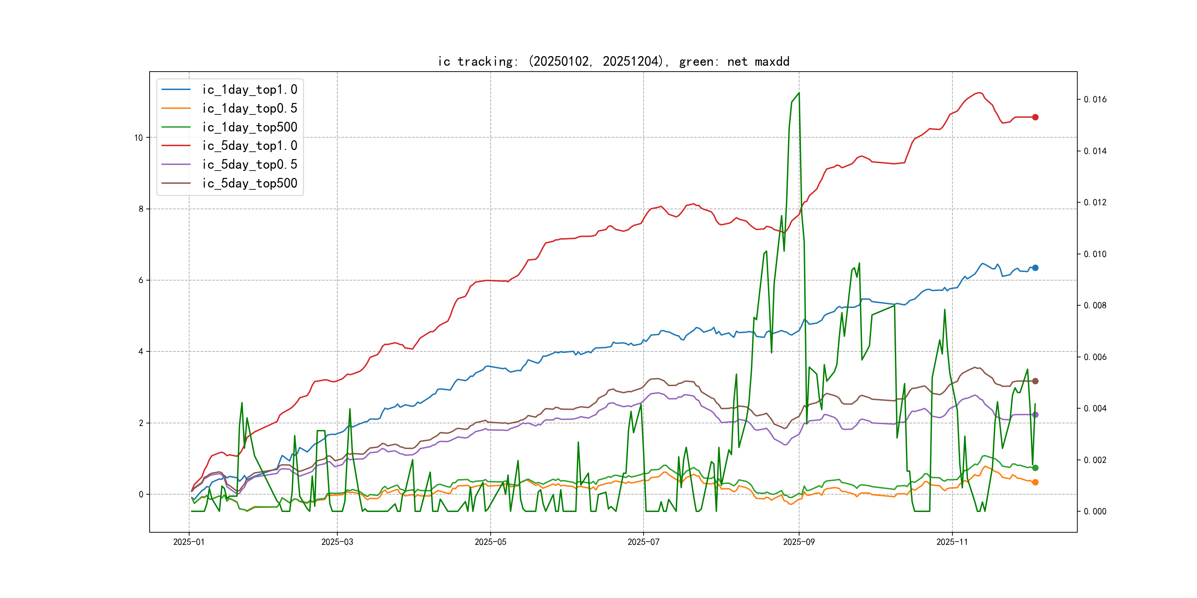Click the purple legend line swatch
The width and height of the screenshot is (1197, 598).
(175, 164)
